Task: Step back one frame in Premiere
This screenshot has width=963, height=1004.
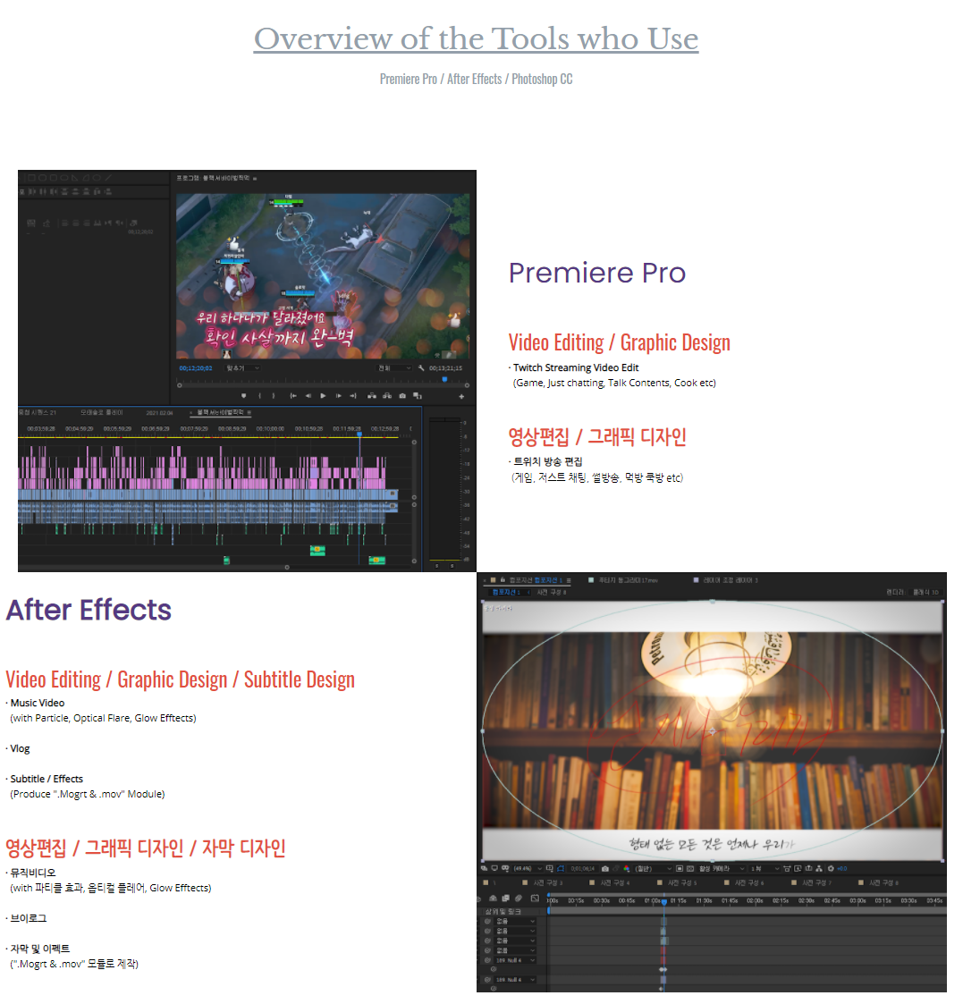Action: pos(308,396)
